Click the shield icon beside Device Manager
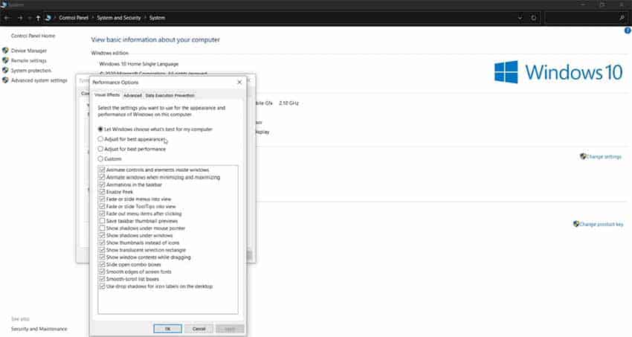632x337 pixels. pyautogui.click(x=5, y=51)
